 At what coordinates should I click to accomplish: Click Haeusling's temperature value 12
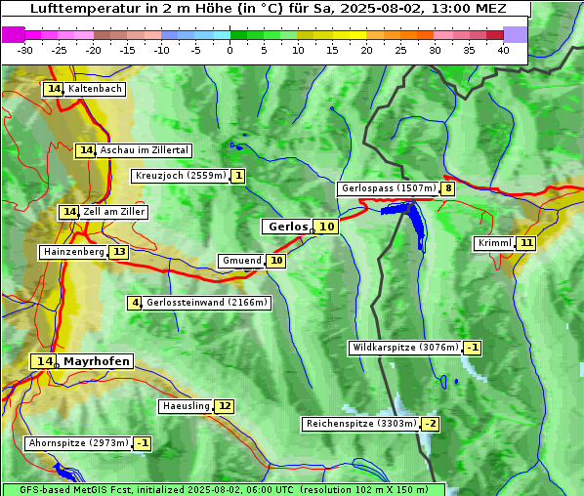click(x=225, y=406)
